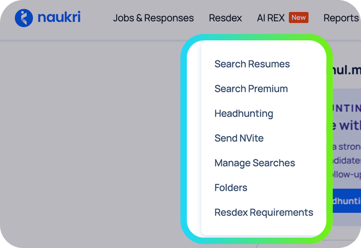The height and width of the screenshot is (248, 361).
Task: Open the Resdex navigation menu
Action: pos(225,18)
